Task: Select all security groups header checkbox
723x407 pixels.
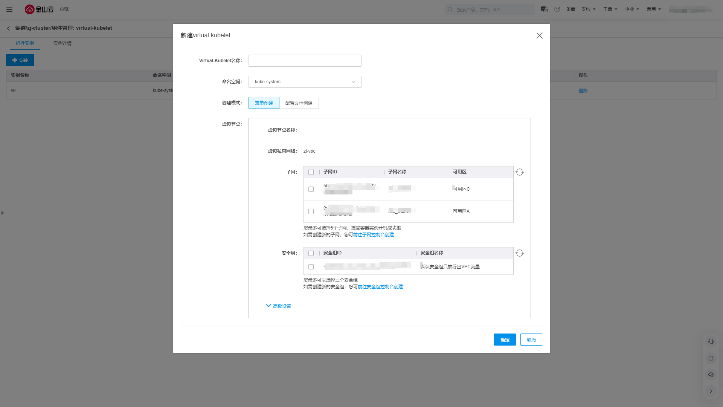Action: coord(311,253)
